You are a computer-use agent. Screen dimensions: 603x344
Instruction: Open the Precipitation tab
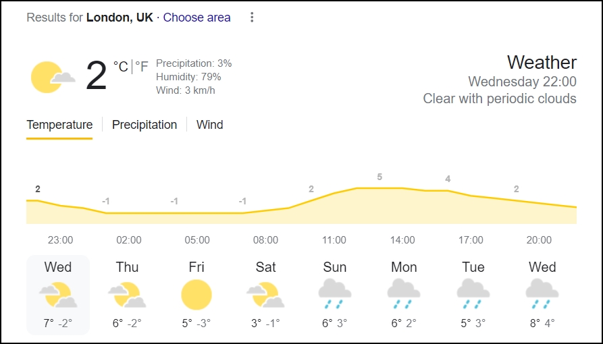(x=145, y=125)
